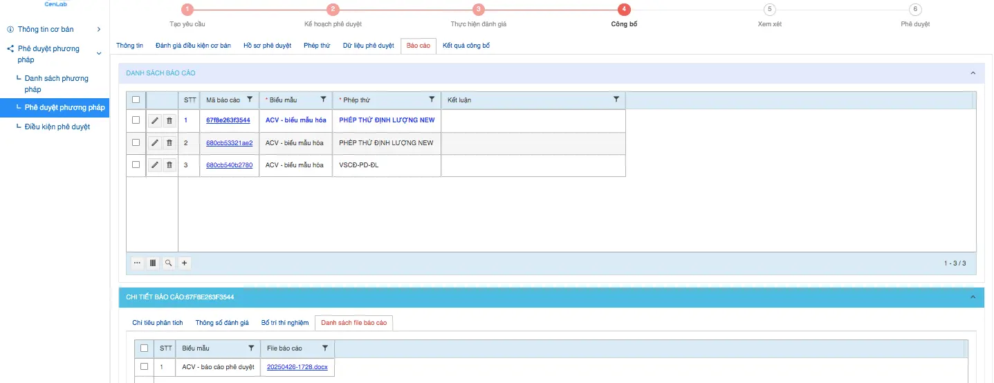This screenshot has height=383, width=994.
Task: Click the 1 - 3 / 3 pager text
Action: coord(955,263)
